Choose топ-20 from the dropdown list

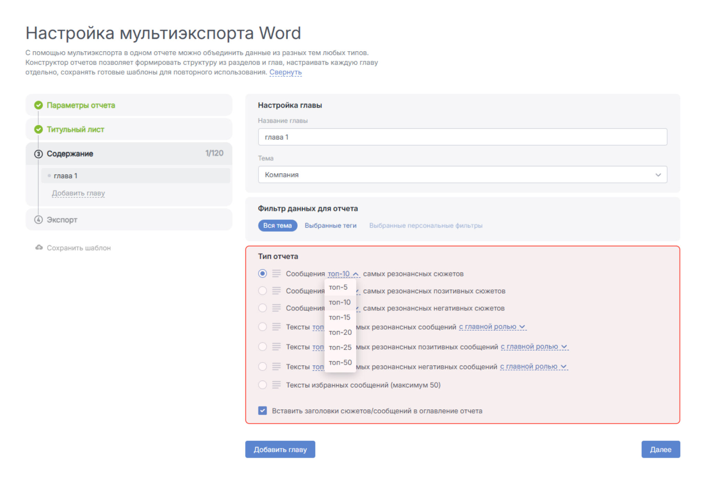tap(340, 332)
